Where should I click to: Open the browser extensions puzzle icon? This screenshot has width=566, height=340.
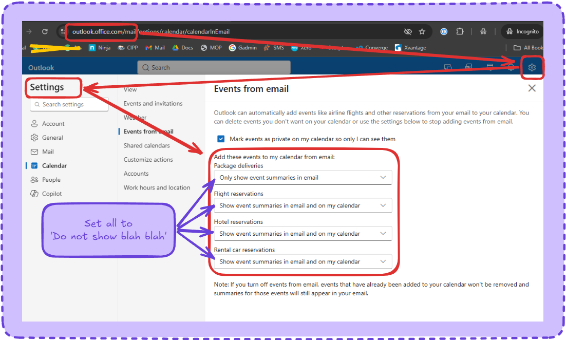tap(460, 32)
